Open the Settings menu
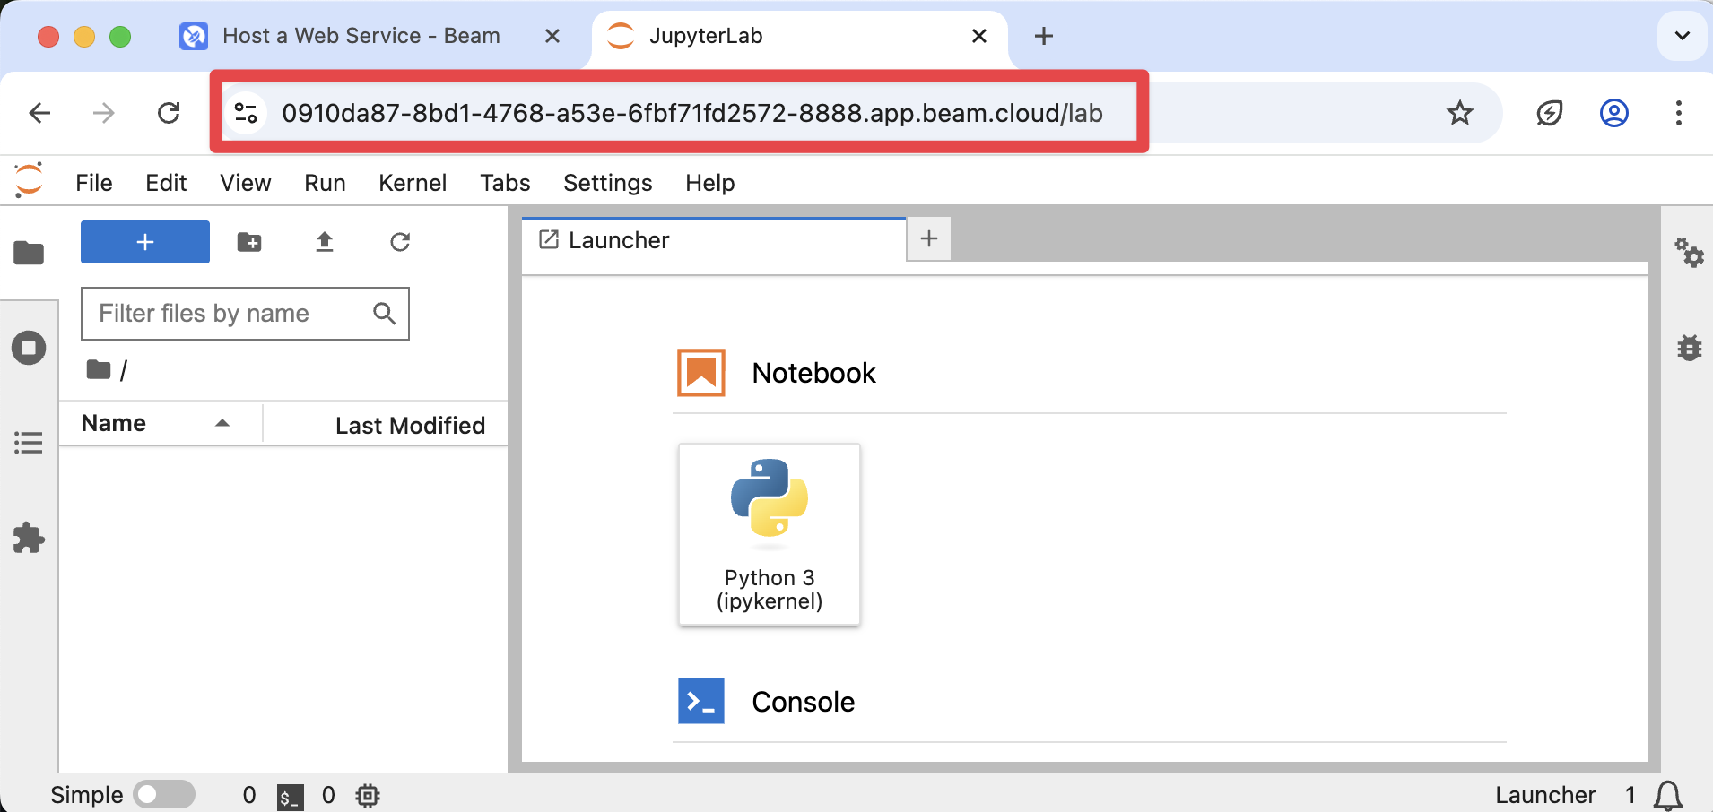Image resolution: width=1713 pixels, height=812 pixels. tap(608, 183)
